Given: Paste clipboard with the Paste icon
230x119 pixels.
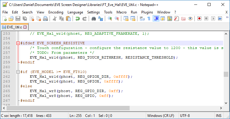Looking at the screenshot, I should 68,19.
